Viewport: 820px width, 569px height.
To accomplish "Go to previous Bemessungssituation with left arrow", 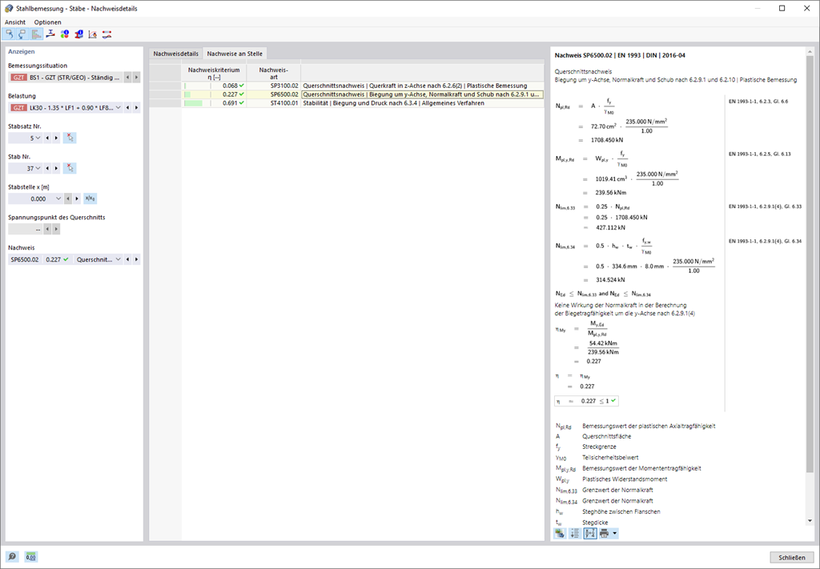I will tap(127, 78).
